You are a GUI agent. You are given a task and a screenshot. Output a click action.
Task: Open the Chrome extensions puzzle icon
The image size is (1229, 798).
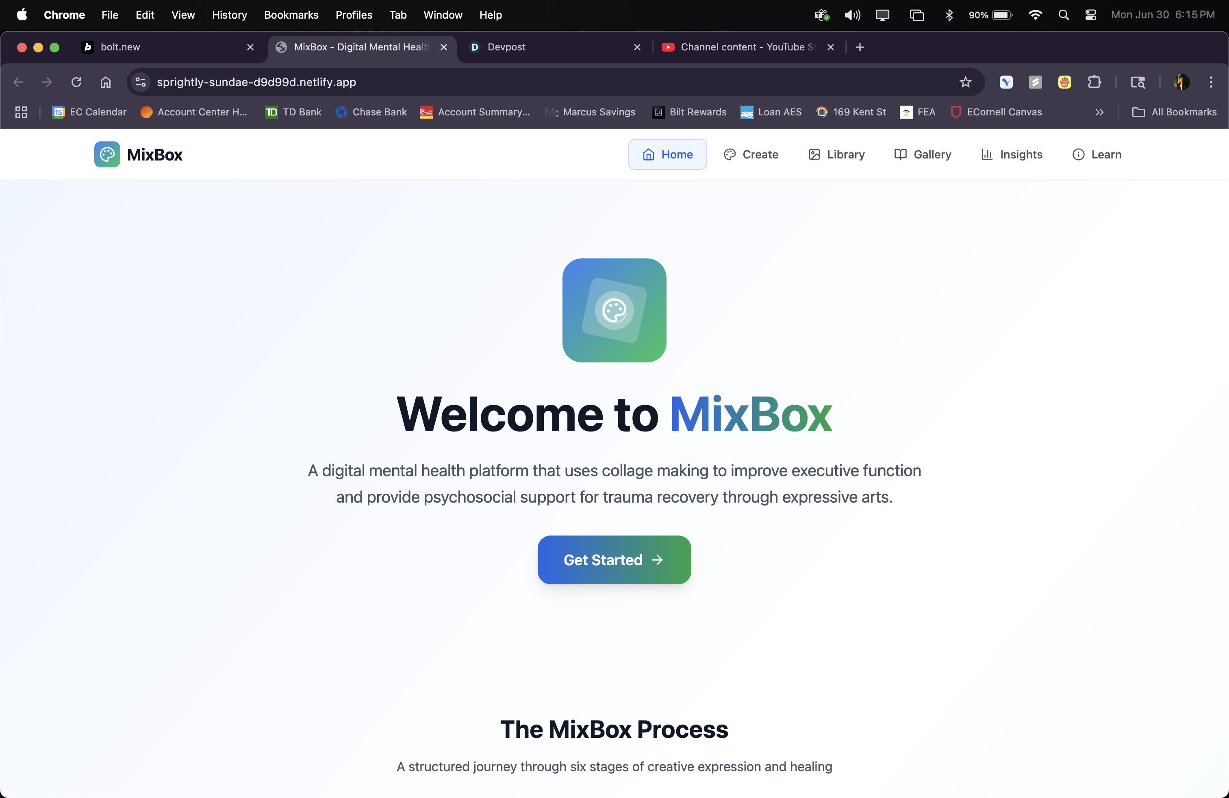coord(1094,82)
